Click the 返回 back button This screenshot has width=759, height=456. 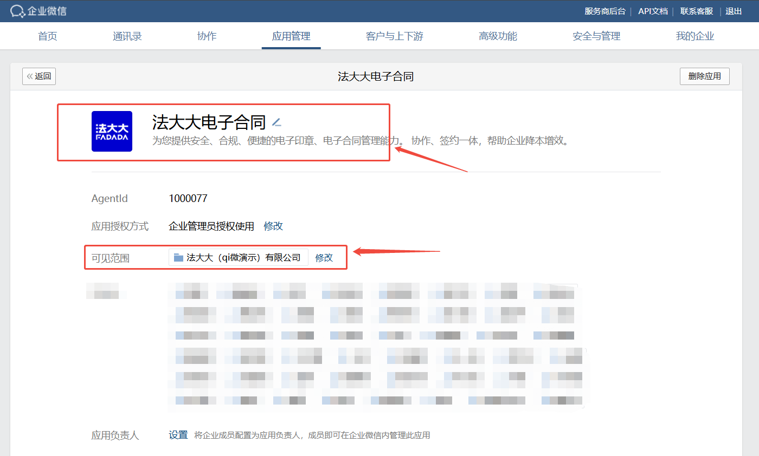pyautogui.click(x=39, y=76)
